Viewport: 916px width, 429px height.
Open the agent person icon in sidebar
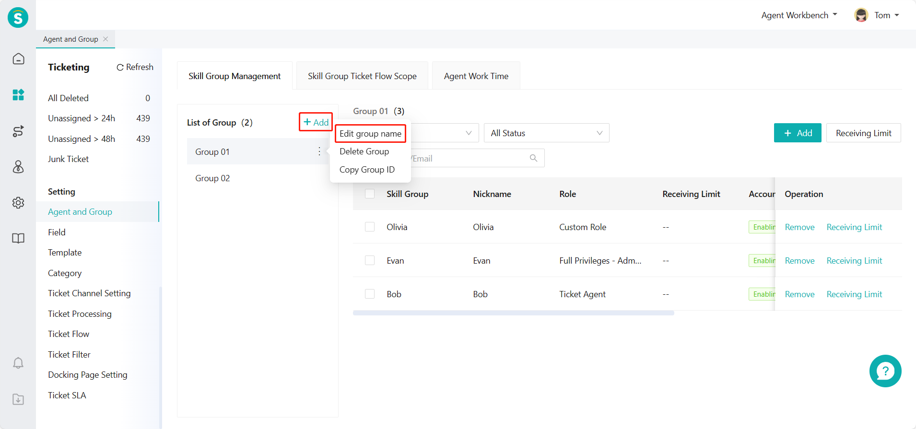(x=18, y=167)
